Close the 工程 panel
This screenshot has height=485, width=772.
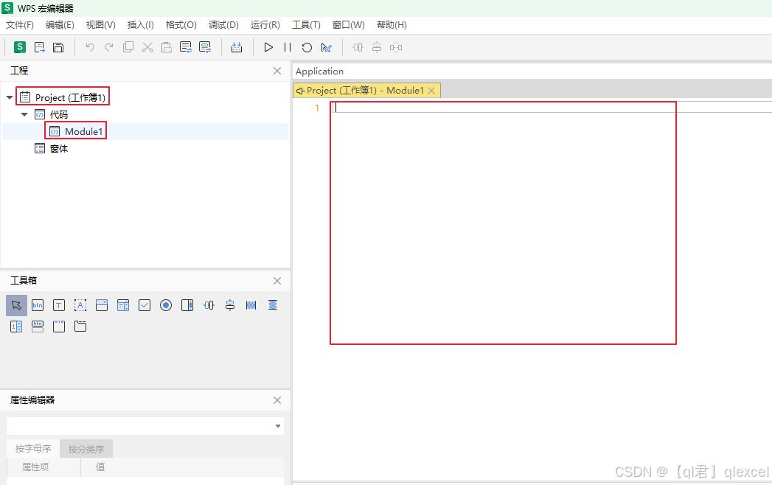point(277,71)
